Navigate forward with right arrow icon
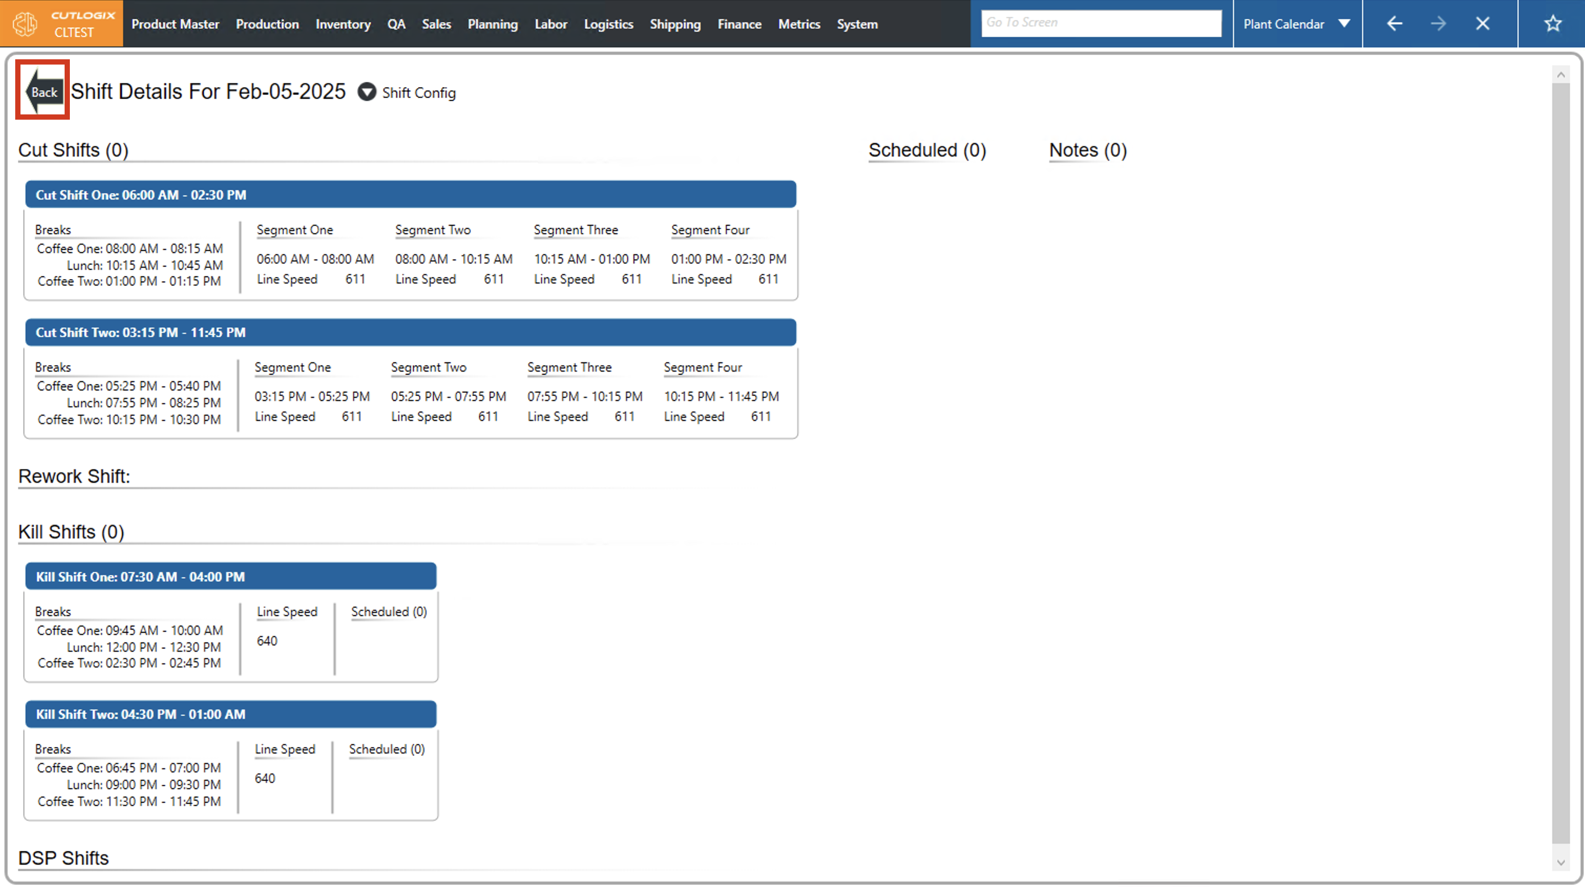1585x887 pixels. (1438, 24)
